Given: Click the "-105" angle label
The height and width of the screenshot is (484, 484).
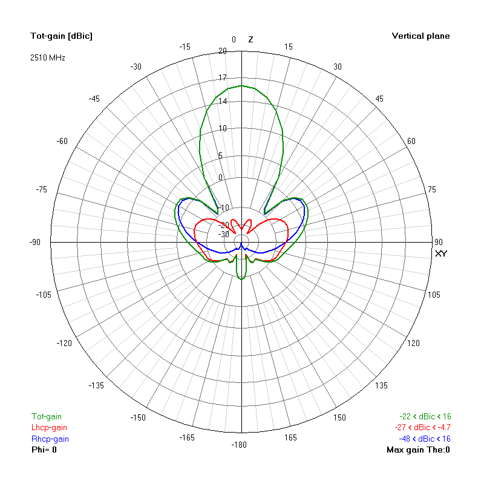Looking at the screenshot, I should pos(44,295).
